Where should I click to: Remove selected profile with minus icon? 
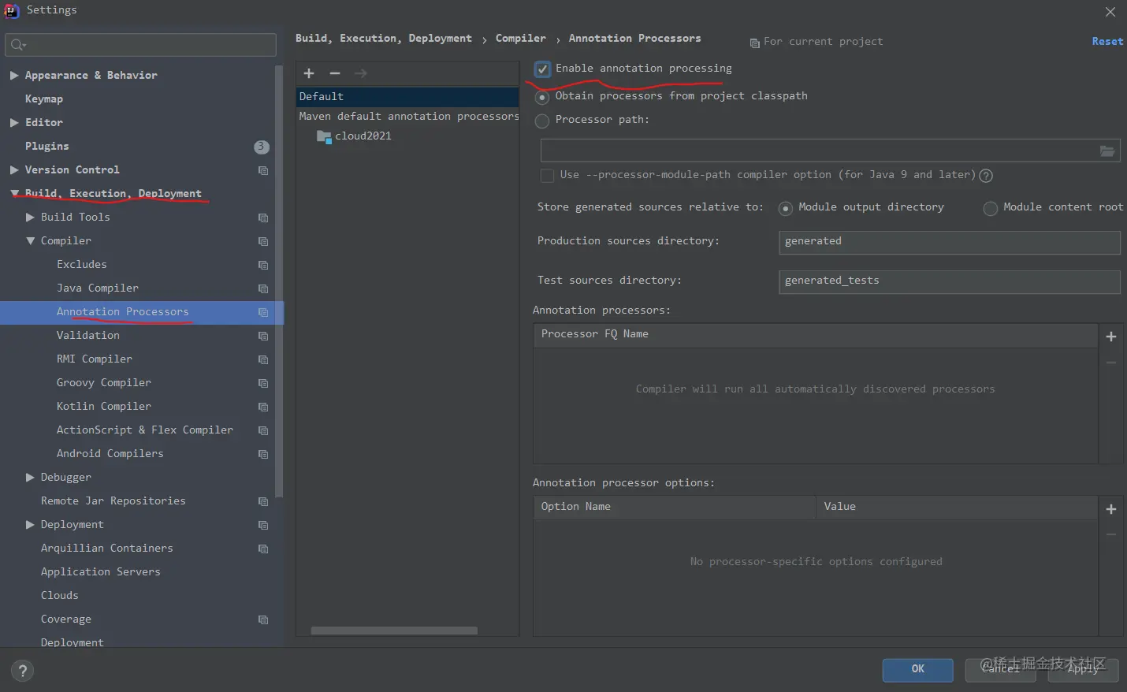[335, 73]
